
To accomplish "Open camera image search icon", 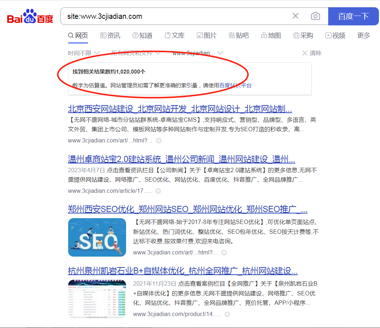I will (x=315, y=16).
